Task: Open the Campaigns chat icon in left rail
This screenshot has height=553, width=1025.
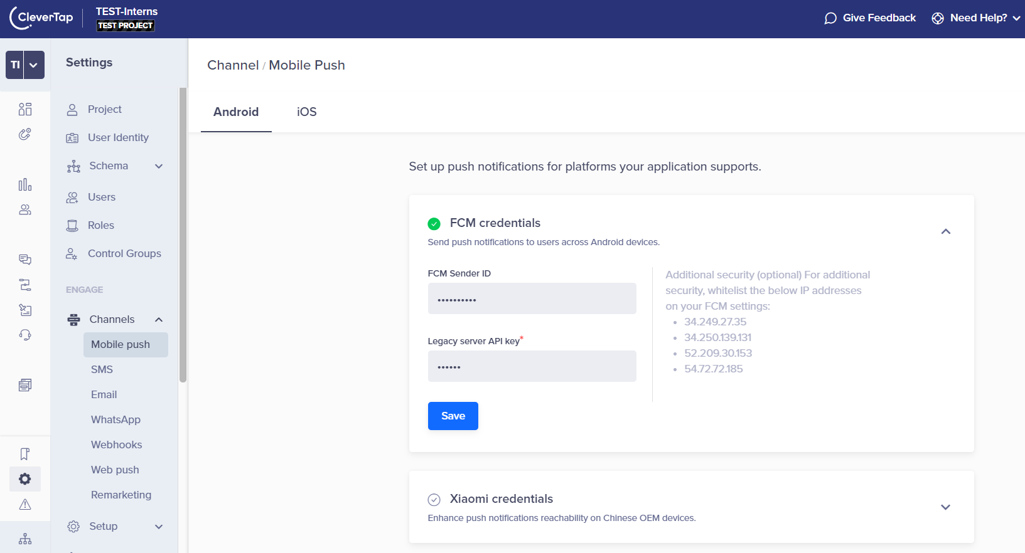Action: [25, 260]
